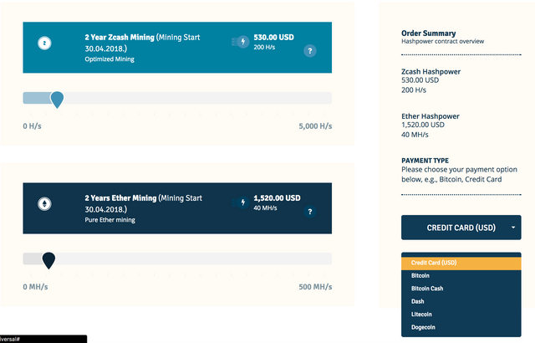Click the 0 H/s minimum label
535x343 pixels.
[32, 126]
